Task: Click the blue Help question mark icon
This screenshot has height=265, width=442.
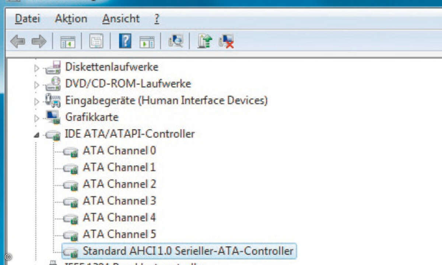Action: (x=125, y=41)
